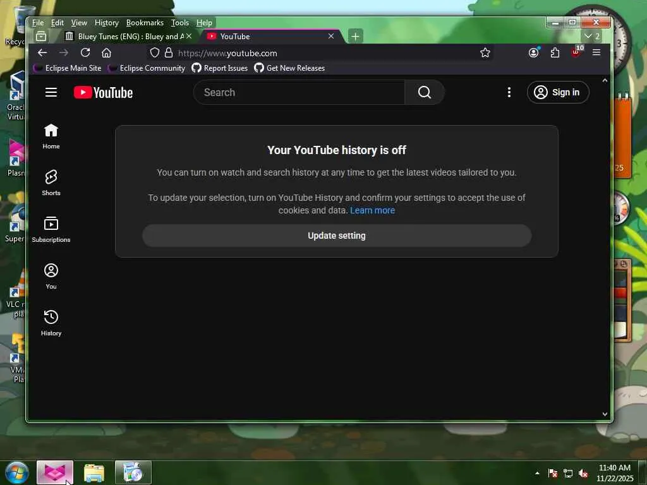Open uBlock extension icon with badge 10
The image size is (647, 485).
[x=576, y=52]
